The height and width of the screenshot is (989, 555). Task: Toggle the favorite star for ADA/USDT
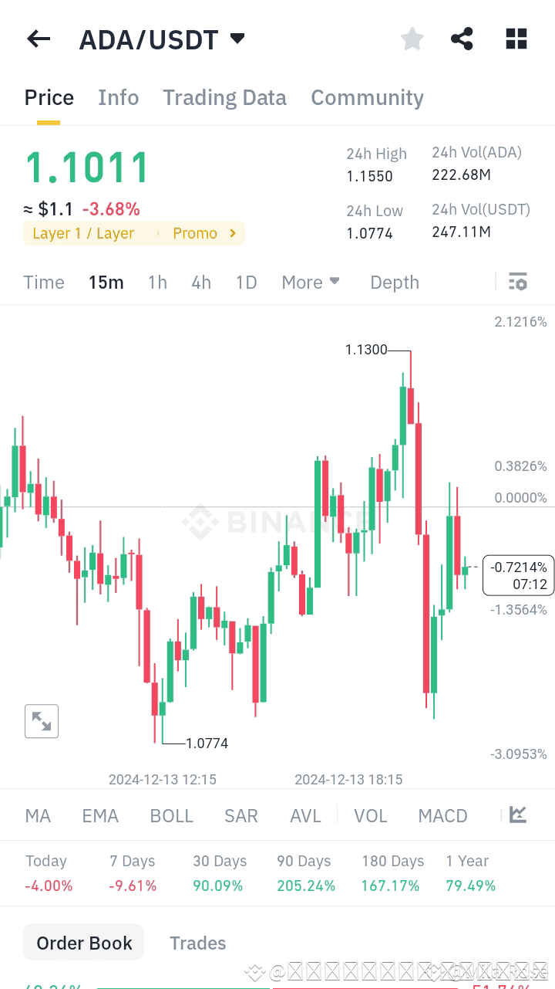click(x=412, y=39)
